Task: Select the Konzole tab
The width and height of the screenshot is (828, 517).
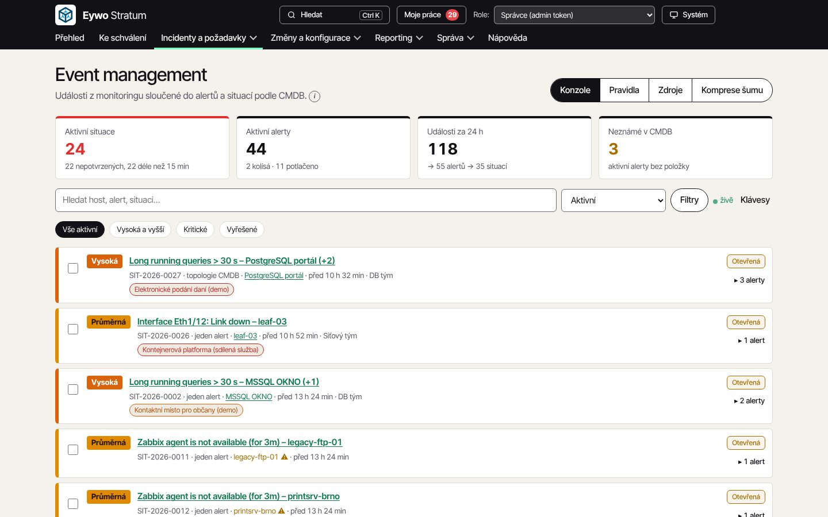Action: pyautogui.click(x=575, y=90)
